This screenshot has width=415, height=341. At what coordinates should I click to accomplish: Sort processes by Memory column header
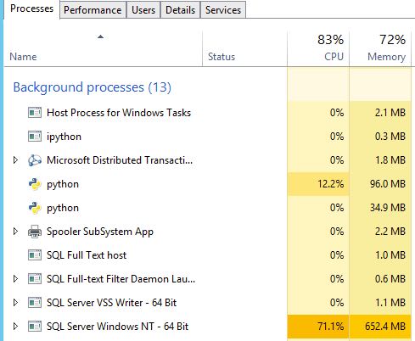tap(380, 48)
